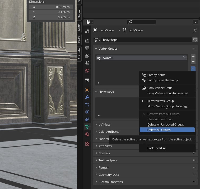Choose Lock Invert All
The width and height of the screenshot is (200, 189).
click(x=167, y=148)
